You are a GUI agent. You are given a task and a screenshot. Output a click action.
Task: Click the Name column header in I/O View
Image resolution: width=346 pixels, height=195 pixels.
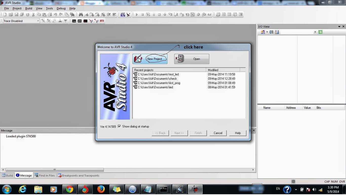click(271, 108)
